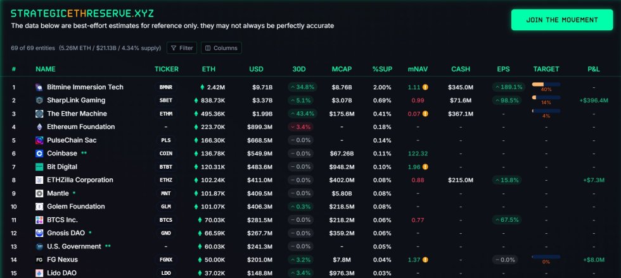This screenshot has height=278, width=621.
Task: Click the Mantle logo icon
Action: tap(39, 193)
